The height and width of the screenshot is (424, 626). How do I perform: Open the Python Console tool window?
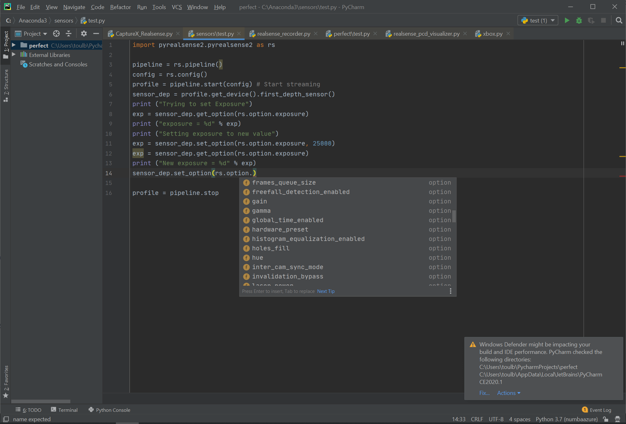(113, 410)
